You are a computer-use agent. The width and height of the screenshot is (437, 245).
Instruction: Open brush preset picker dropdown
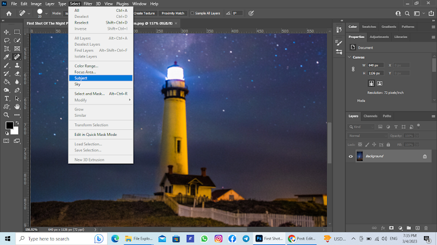[46, 14]
